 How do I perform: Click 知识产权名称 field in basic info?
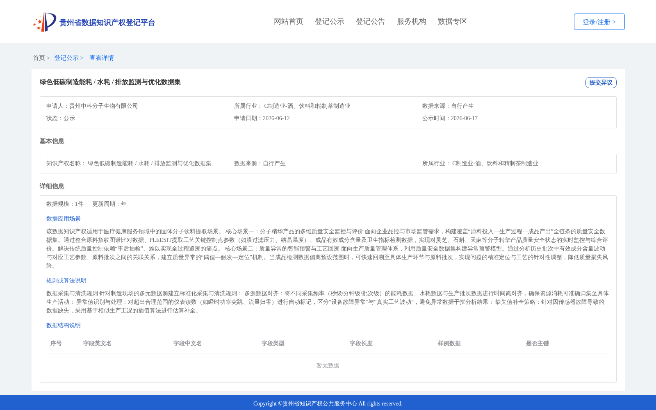129,163
